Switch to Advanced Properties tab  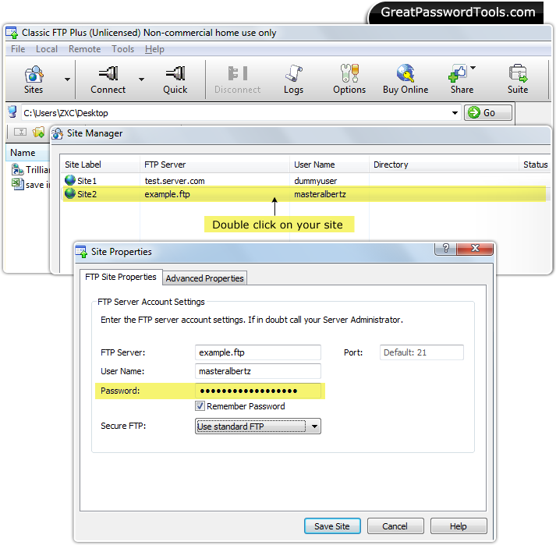point(204,278)
